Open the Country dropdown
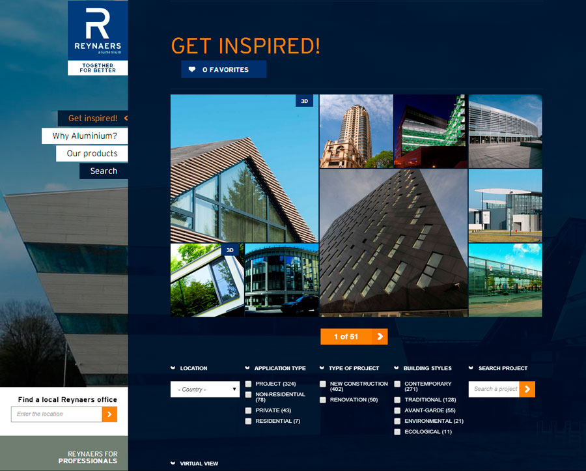The height and width of the screenshot is (471, 586). [x=205, y=389]
